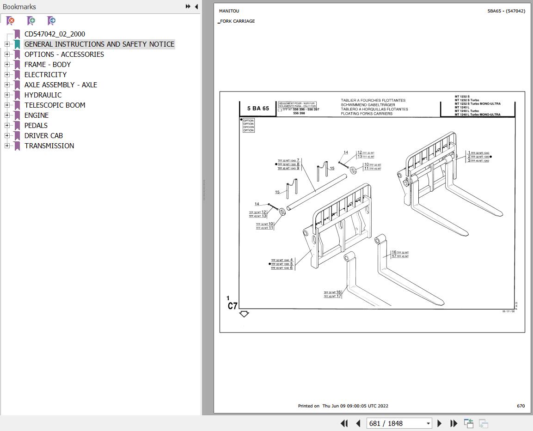The image size is (533, 431).
Task: Click the bookmark icon beside DRIVER CAB
Action: 17,136
